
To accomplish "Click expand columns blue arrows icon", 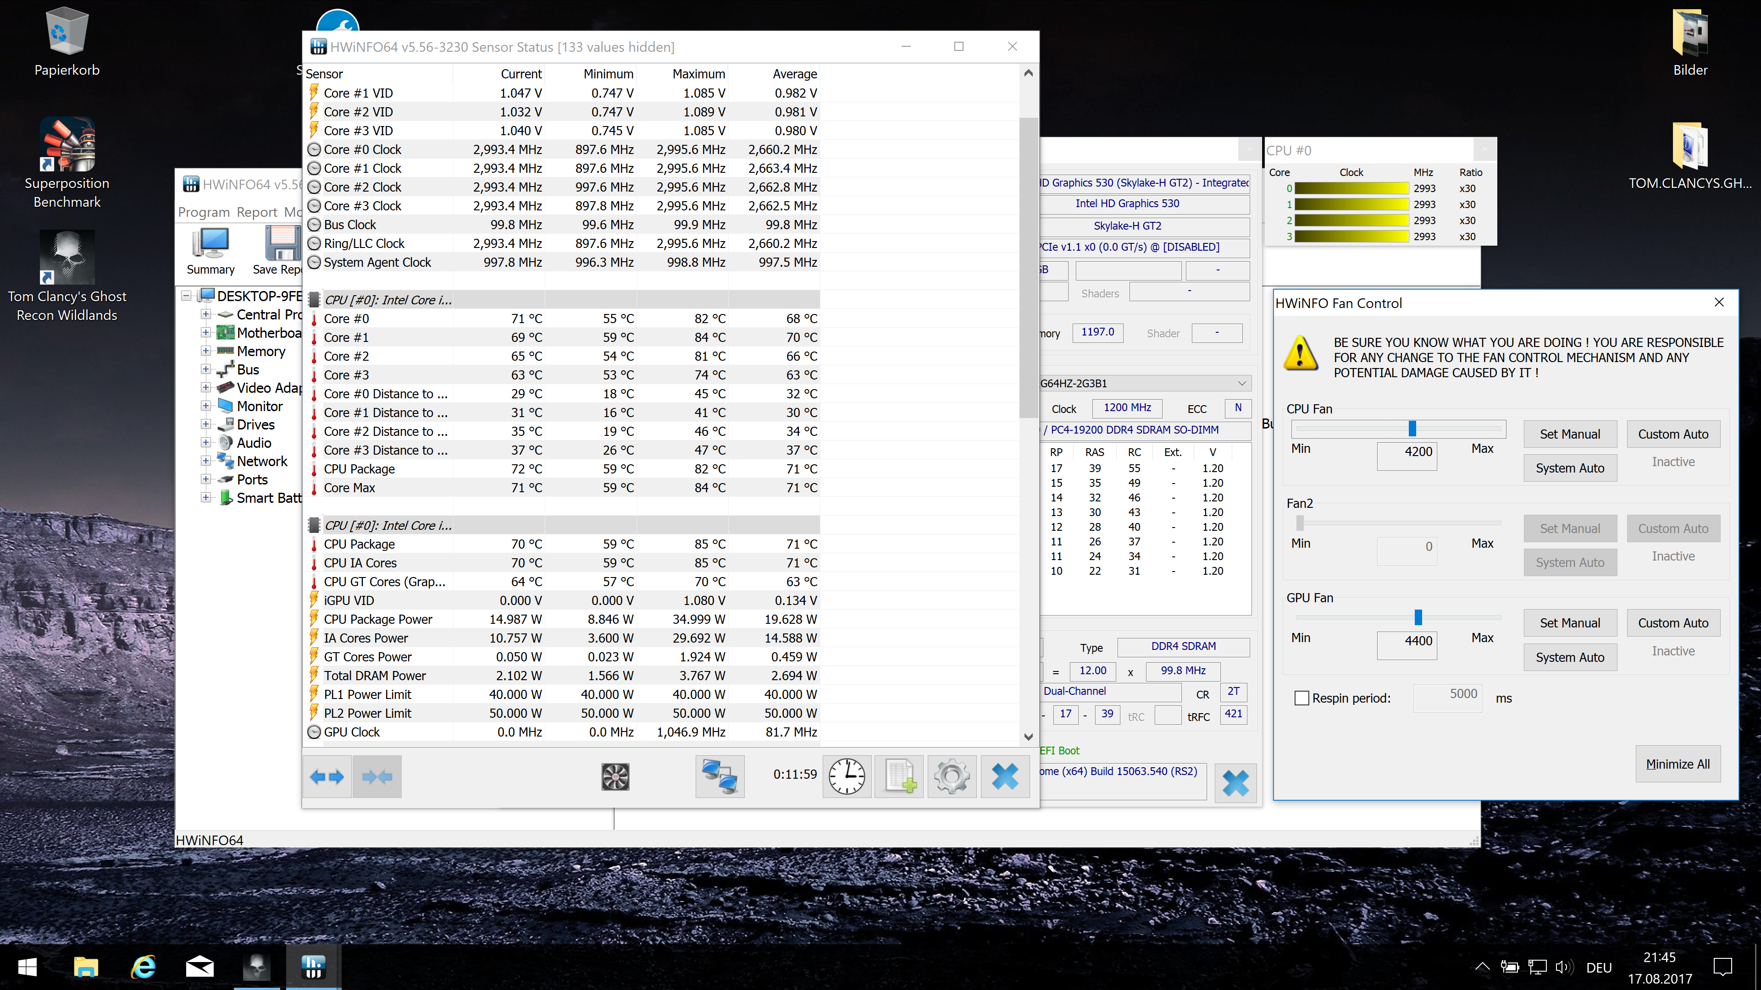I will (327, 776).
